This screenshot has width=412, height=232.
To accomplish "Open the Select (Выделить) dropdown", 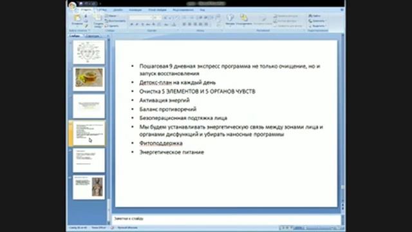I will click(x=317, y=26).
